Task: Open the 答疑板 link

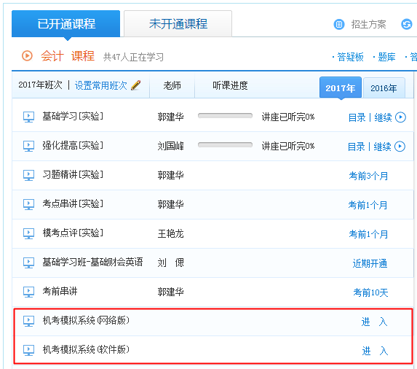Action: coord(350,57)
